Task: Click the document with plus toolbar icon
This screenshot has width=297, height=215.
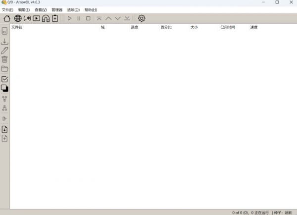Action: [x=55, y=18]
